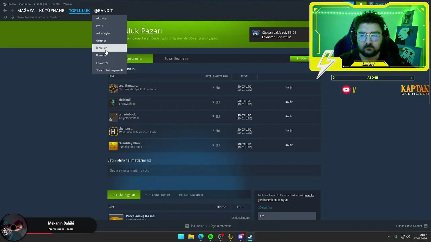Click the steamcommunity.com/market URL field

[x=38, y=17]
